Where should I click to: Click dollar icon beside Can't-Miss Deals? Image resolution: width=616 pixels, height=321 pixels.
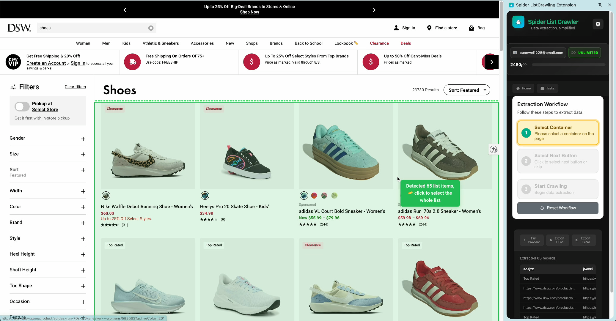coord(371,62)
